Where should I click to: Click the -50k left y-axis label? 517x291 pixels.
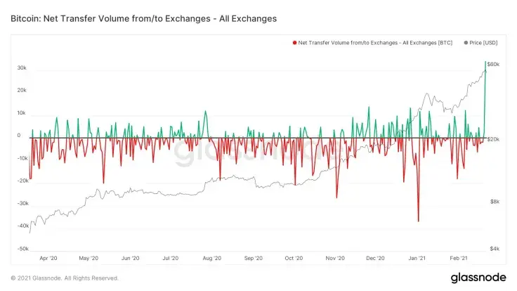21,249
